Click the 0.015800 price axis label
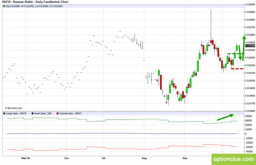This screenshot has width=256, height=165. click(250, 20)
